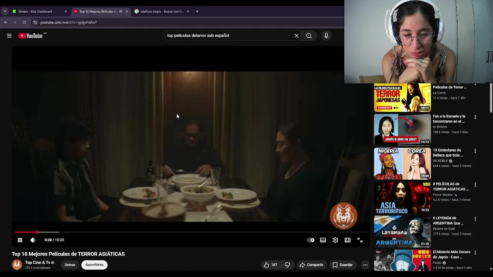
Task: Switch to telefono negro Google tab
Action: 161,12
